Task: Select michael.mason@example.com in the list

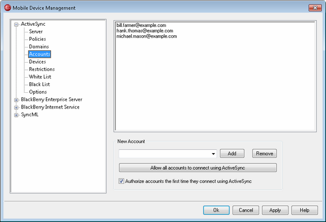Action: 146,36
